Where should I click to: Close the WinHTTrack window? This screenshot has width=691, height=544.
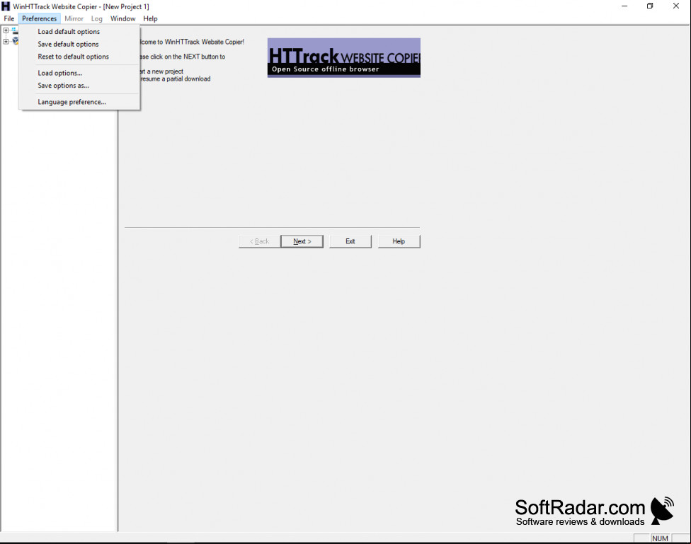click(x=676, y=6)
